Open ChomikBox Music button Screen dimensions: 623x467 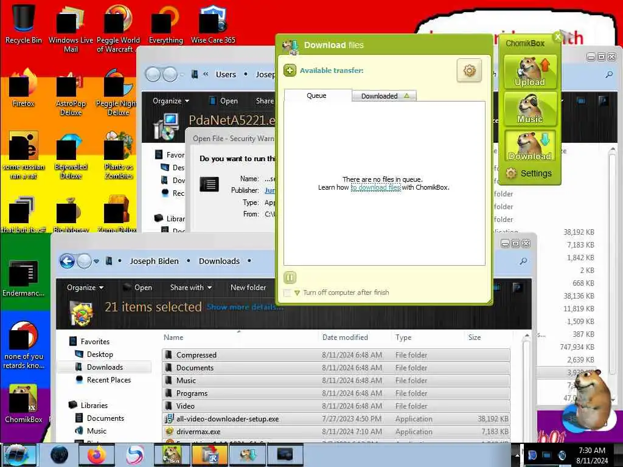[530, 108]
